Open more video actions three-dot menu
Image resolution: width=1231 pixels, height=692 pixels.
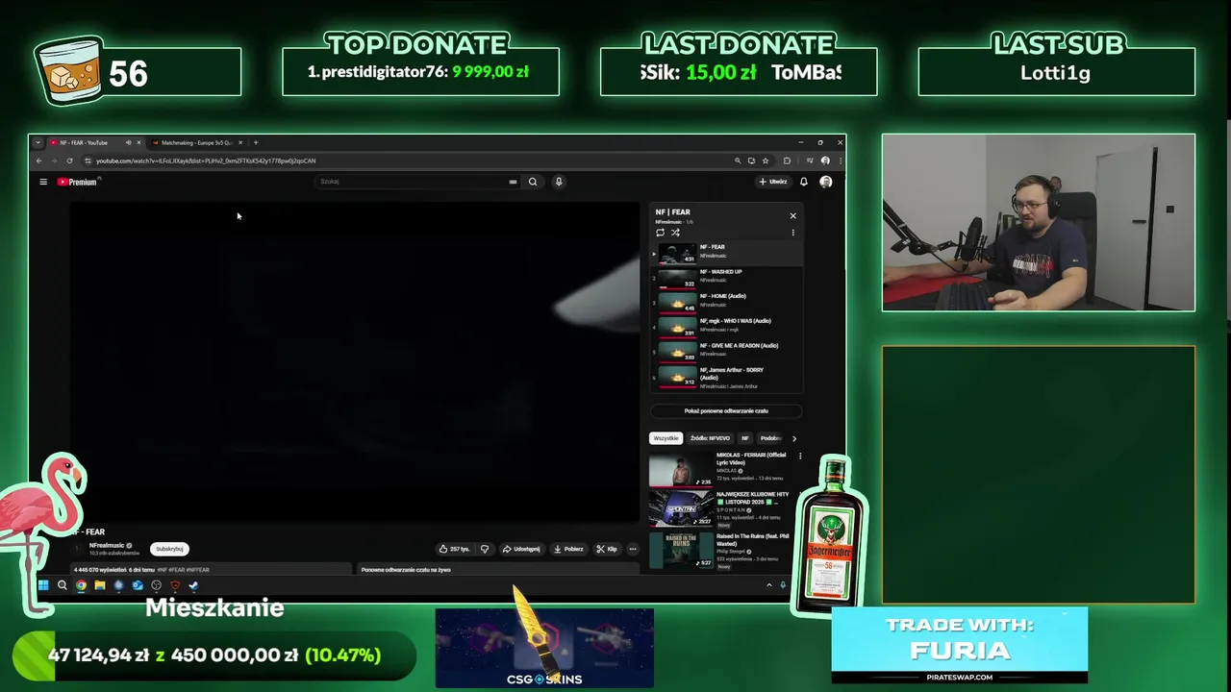tap(632, 549)
